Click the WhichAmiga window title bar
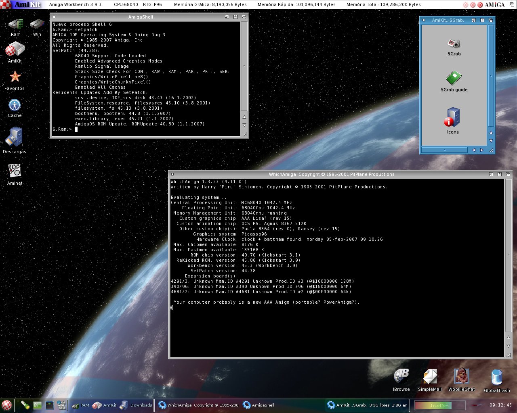The image size is (517, 413). (332, 174)
